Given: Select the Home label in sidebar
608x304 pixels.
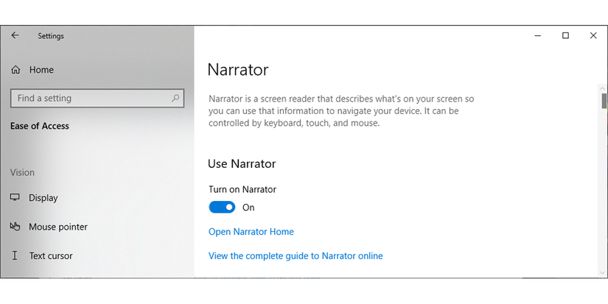Looking at the screenshot, I should click(x=41, y=70).
